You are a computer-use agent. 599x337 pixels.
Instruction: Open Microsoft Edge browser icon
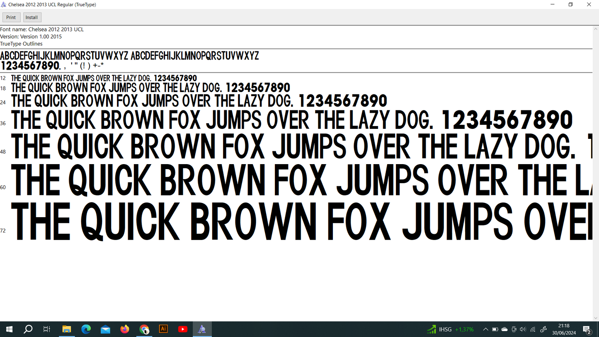pyautogui.click(x=86, y=329)
